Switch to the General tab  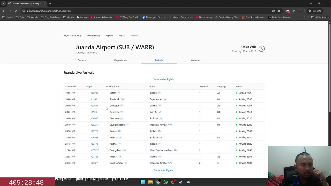click(x=82, y=60)
